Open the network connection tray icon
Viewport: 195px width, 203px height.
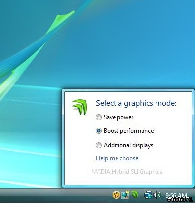tap(148, 195)
